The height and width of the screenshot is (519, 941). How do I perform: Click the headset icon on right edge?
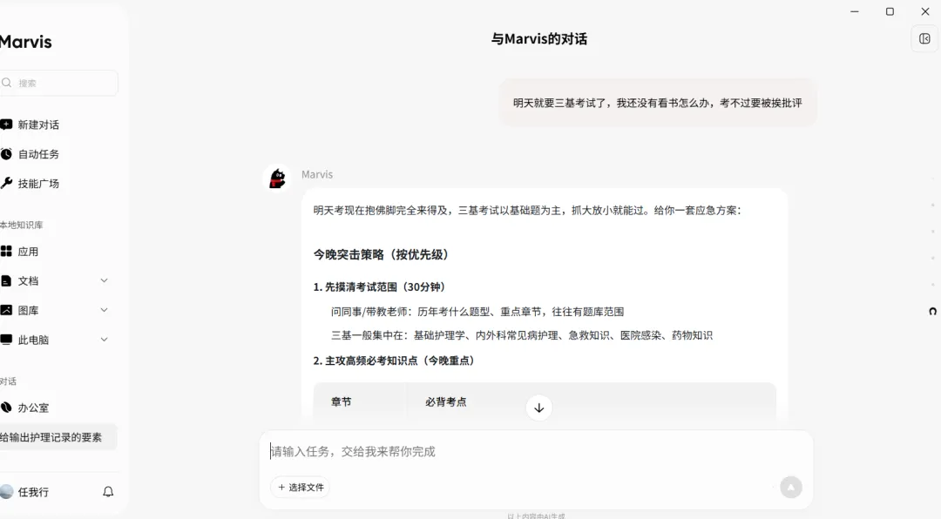932,312
